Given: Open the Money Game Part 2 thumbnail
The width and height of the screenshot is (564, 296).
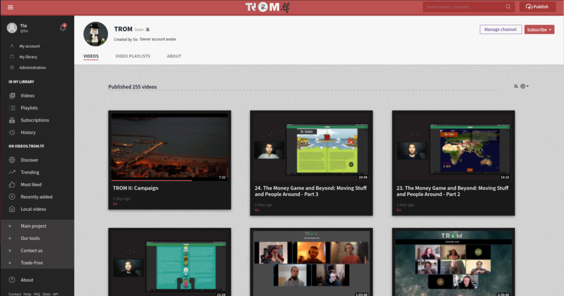Looking at the screenshot, I should (453, 147).
